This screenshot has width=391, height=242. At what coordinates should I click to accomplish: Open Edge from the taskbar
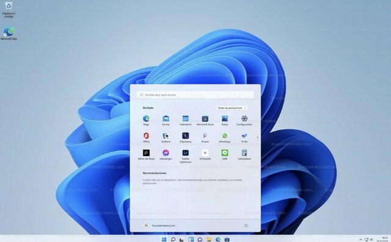click(218, 240)
